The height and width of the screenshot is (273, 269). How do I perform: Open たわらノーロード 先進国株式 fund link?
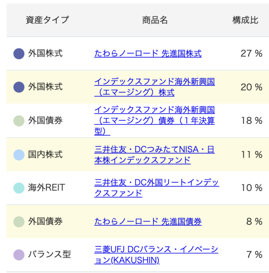pyautogui.click(x=148, y=53)
